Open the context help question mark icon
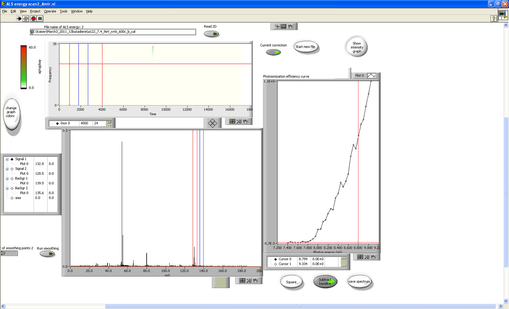Viewport: 509px width, 309px height. pos(494,19)
